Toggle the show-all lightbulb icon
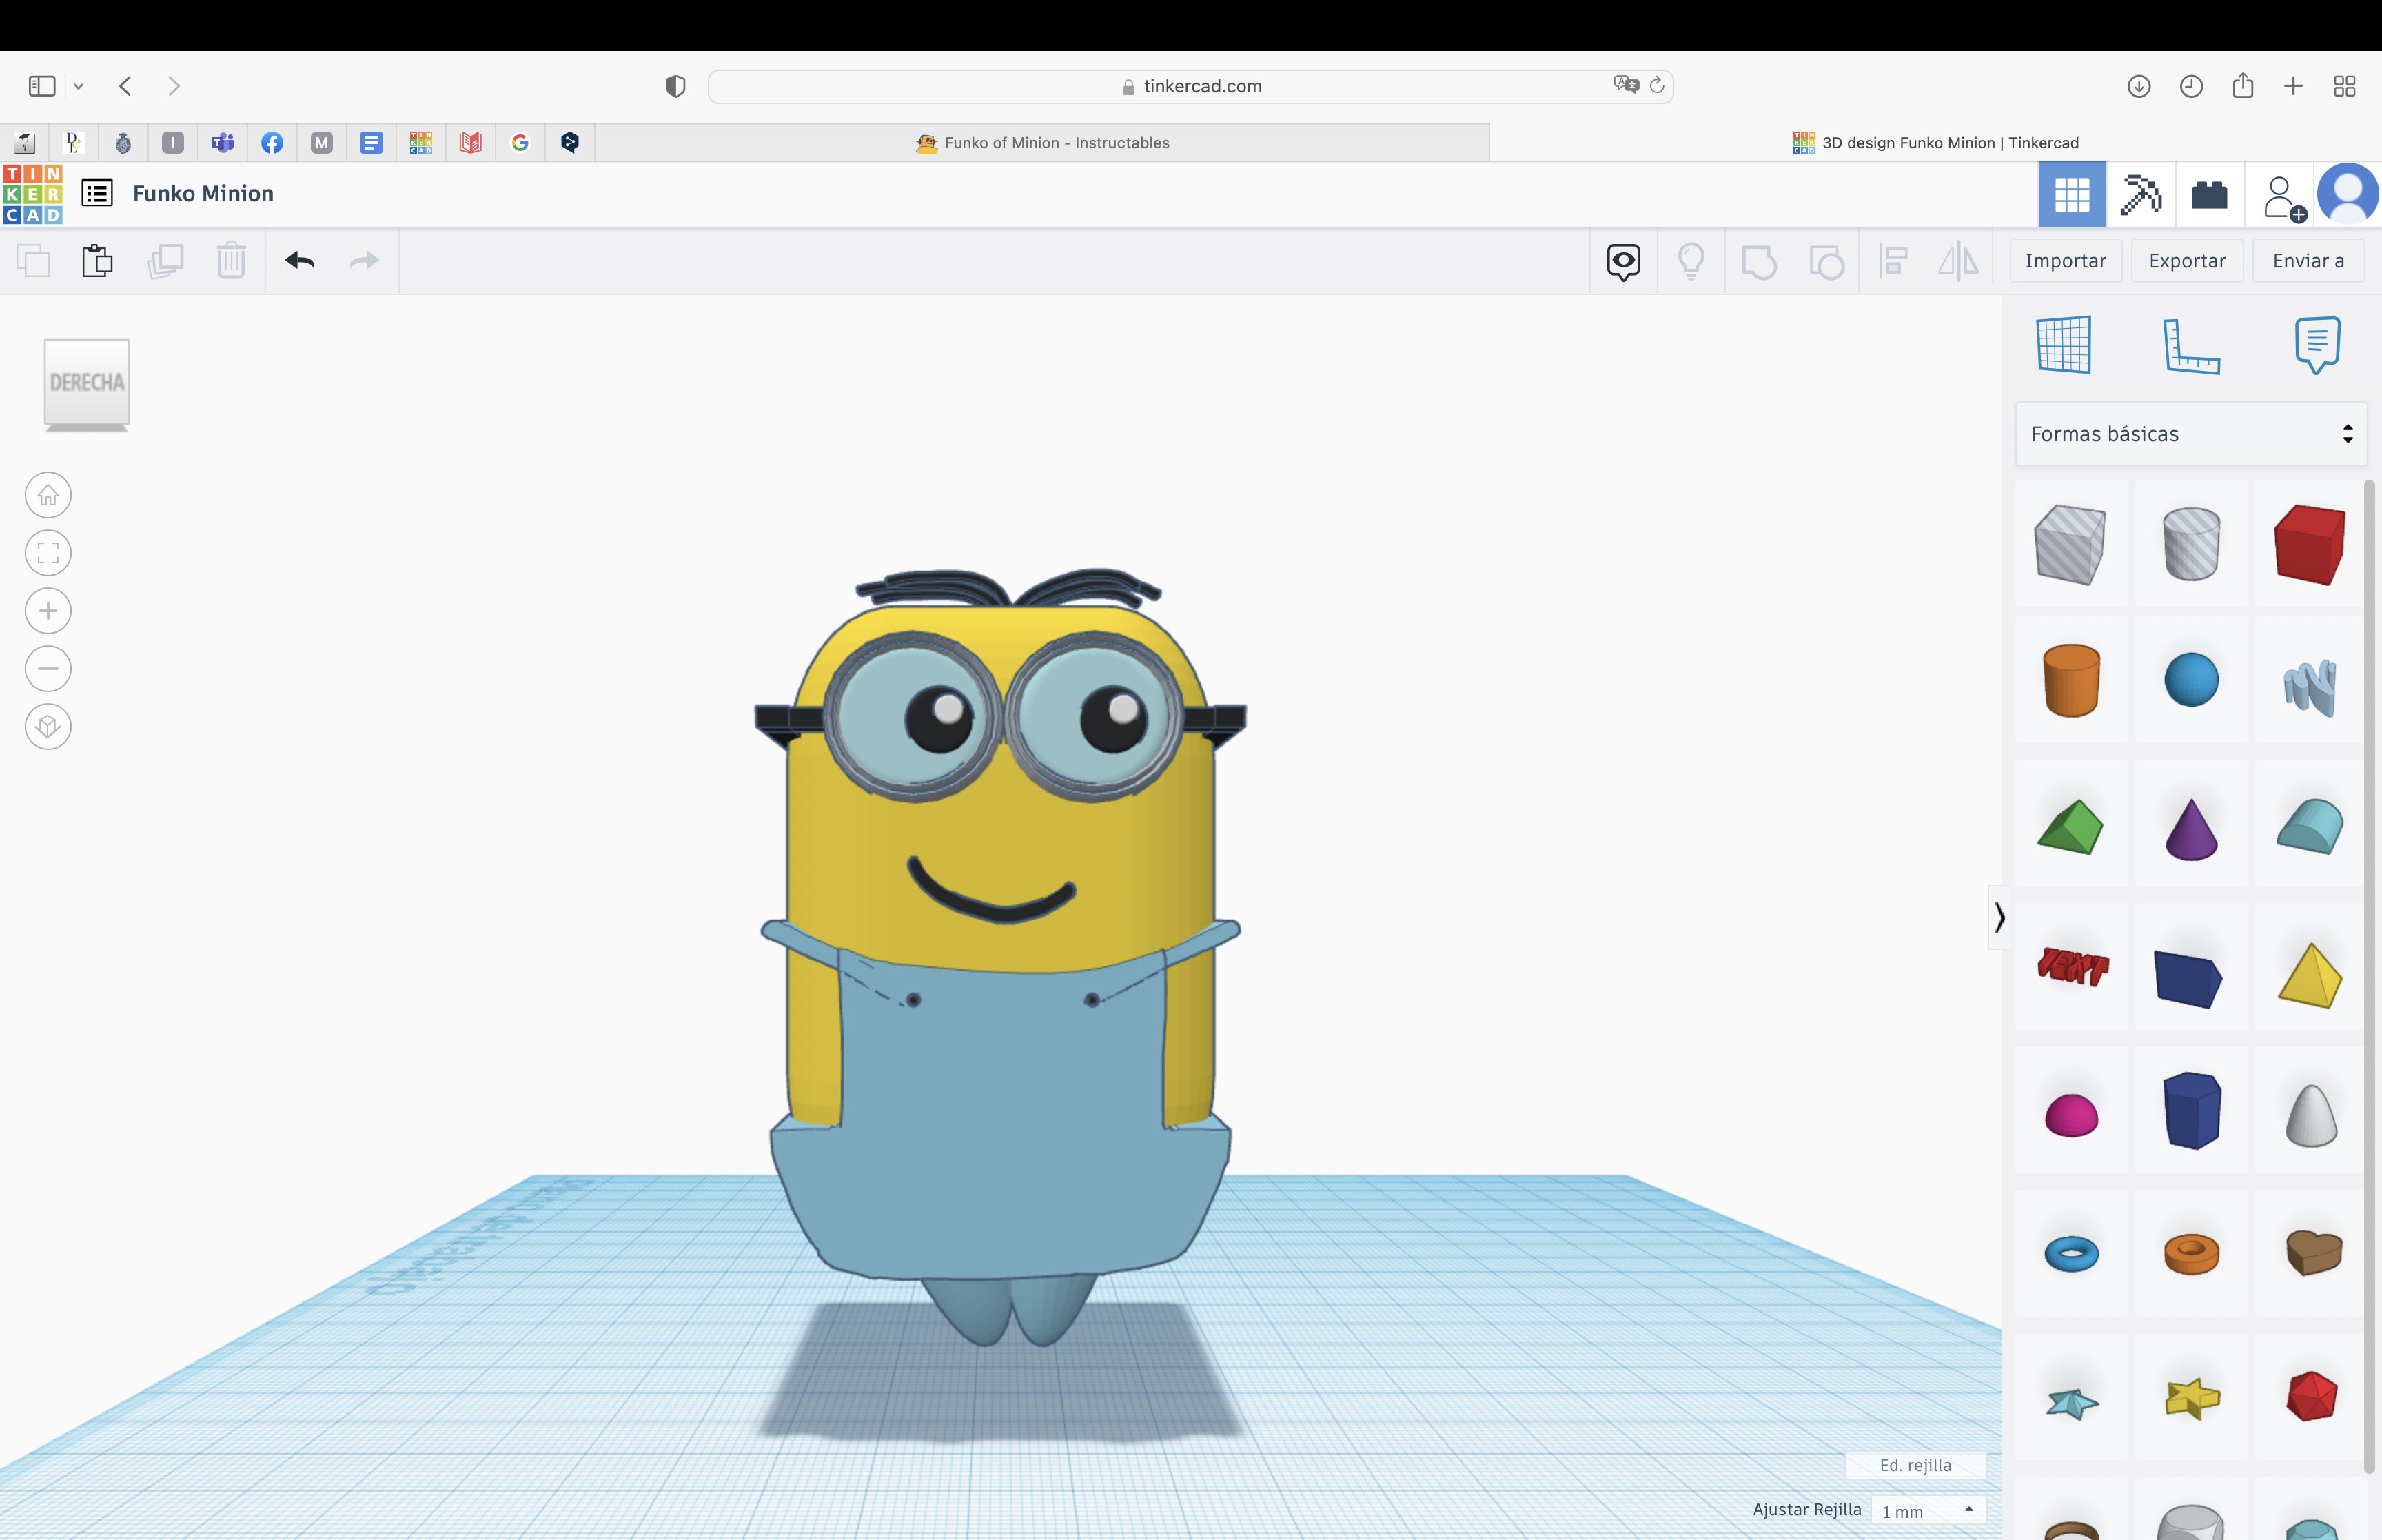The height and width of the screenshot is (1540, 2382). click(x=1691, y=262)
